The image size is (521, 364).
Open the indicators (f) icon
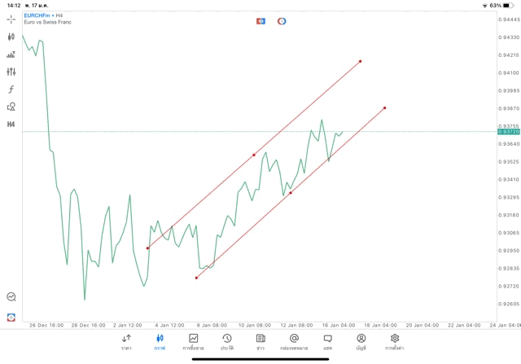tap(11, 90)
